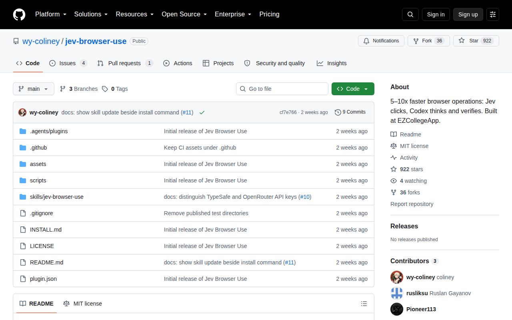This screenshot has height=320, width=512.
Task: Click the Sign up button
Action: coord(468,14)
